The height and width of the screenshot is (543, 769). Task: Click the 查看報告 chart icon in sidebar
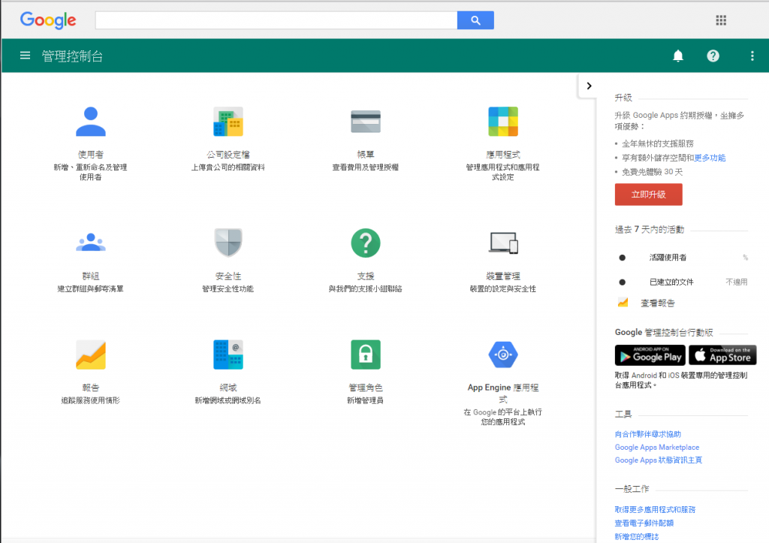pos(623,303)
